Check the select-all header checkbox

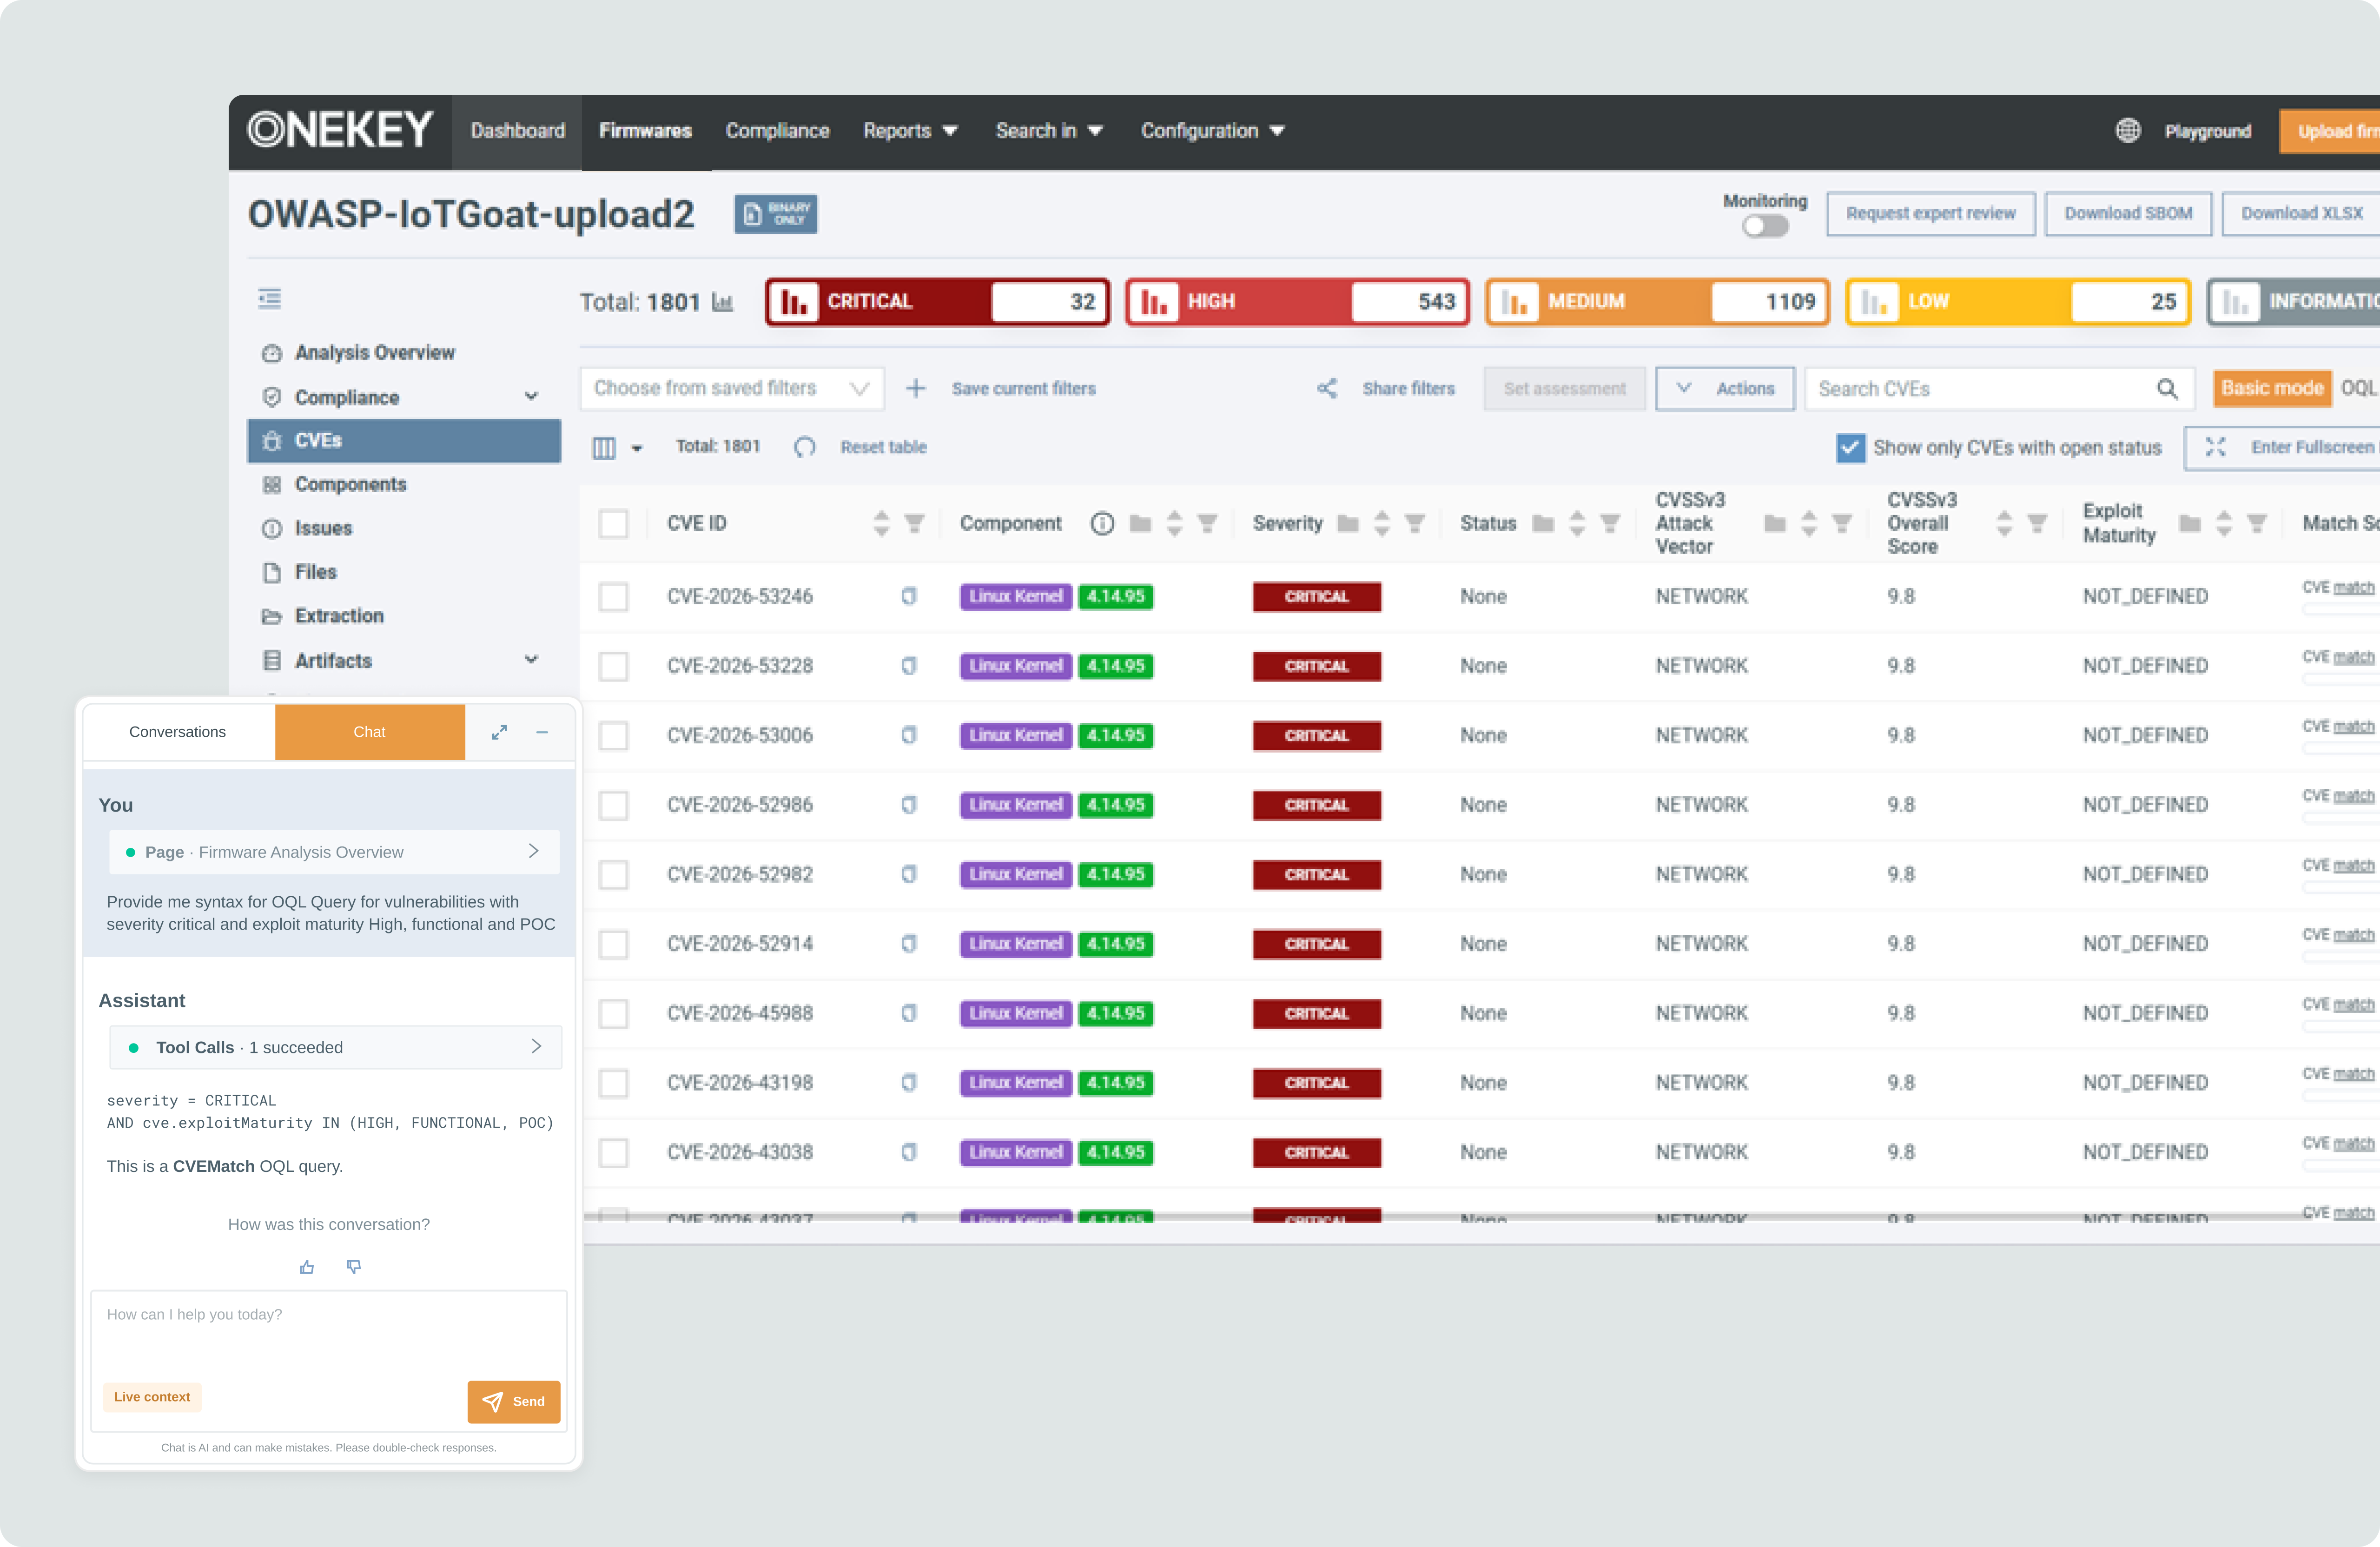point(613,523)
